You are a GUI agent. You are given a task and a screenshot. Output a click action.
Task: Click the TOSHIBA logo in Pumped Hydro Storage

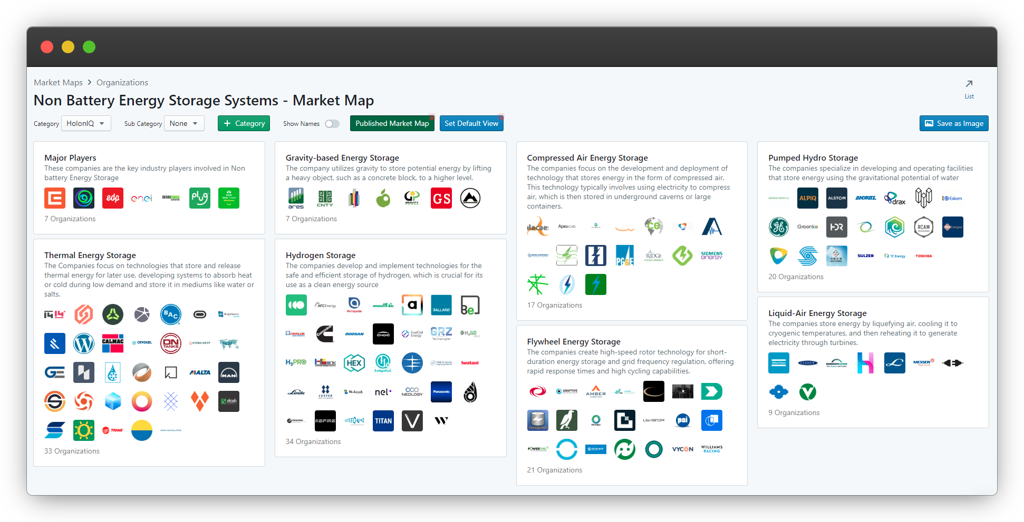tap(924, 256)
